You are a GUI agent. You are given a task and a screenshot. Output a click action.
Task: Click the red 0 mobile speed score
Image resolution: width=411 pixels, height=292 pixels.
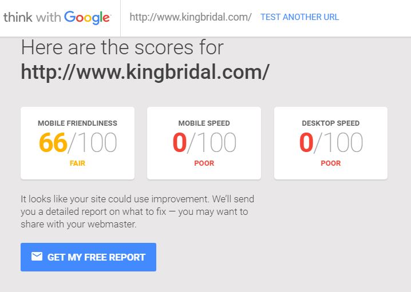pyautogui.click(x=180, y=142)
